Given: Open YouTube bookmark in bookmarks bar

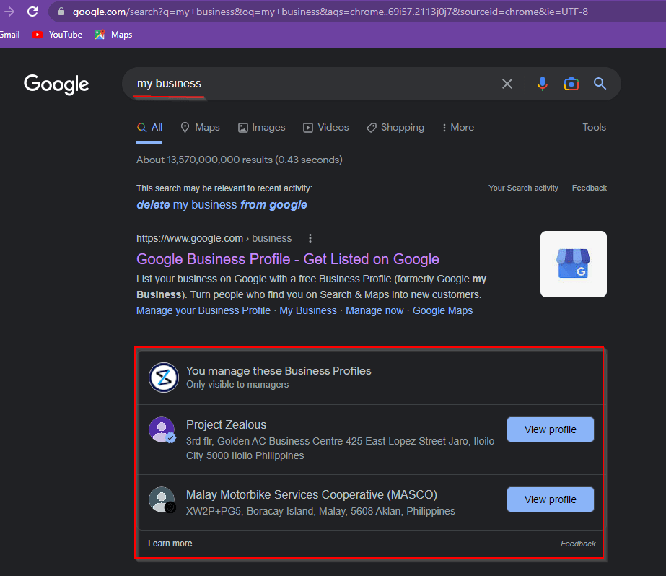Looking at the screenshot, I should pos(58,35).
